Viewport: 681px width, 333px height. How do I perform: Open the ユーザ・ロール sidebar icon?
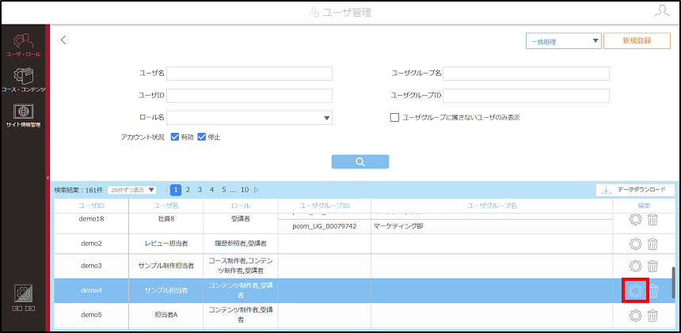click(x=23, y=46)
